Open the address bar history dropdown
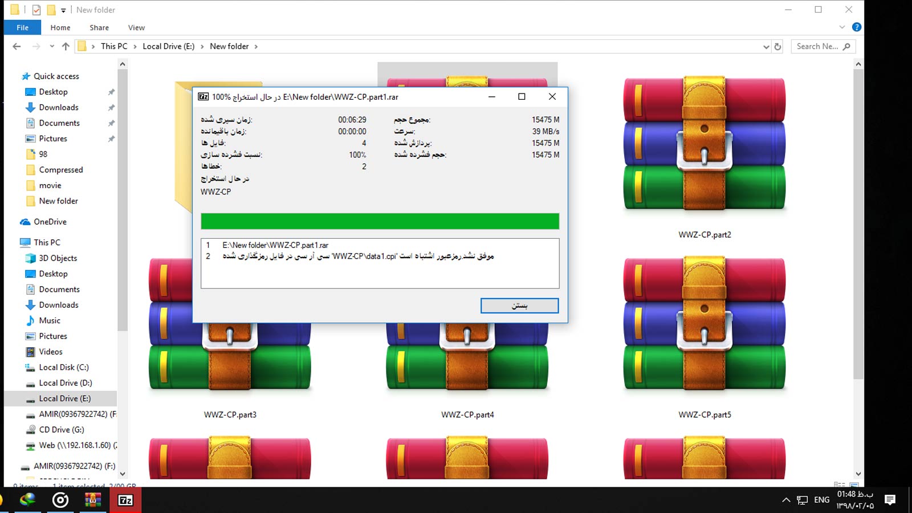The width and height of the screenshot is (912, 513). 766,47
